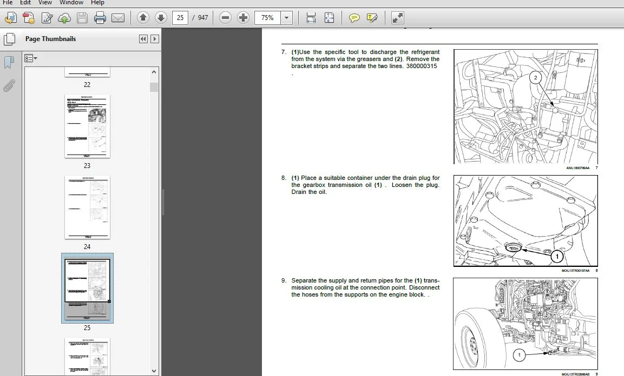Click the Edit document pencil icon
This screenshot has width=624, height=376.
tap(47, 18)
